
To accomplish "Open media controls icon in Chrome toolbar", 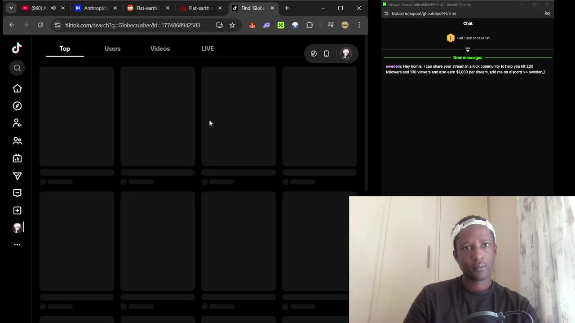I will (x=331, y=25).
